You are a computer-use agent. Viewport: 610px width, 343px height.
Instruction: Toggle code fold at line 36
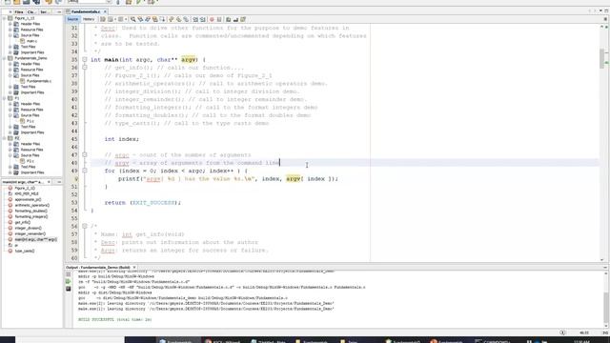pyautogui.click(x=85, y=68)
